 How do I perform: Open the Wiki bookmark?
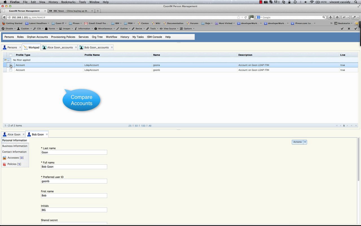point(156,23)
